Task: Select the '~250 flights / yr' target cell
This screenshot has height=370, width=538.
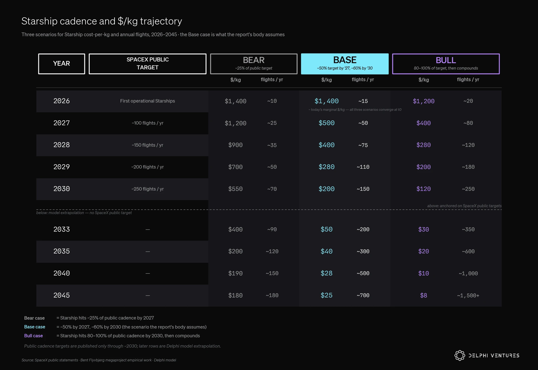Action: coord(148,189)
